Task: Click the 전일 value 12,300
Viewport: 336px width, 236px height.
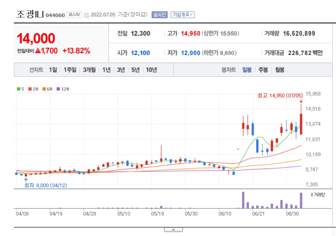Action: 141,34
